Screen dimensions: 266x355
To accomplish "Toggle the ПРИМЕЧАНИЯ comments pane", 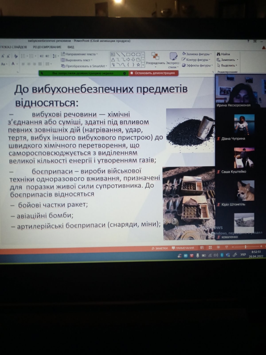I will (183, 248).
